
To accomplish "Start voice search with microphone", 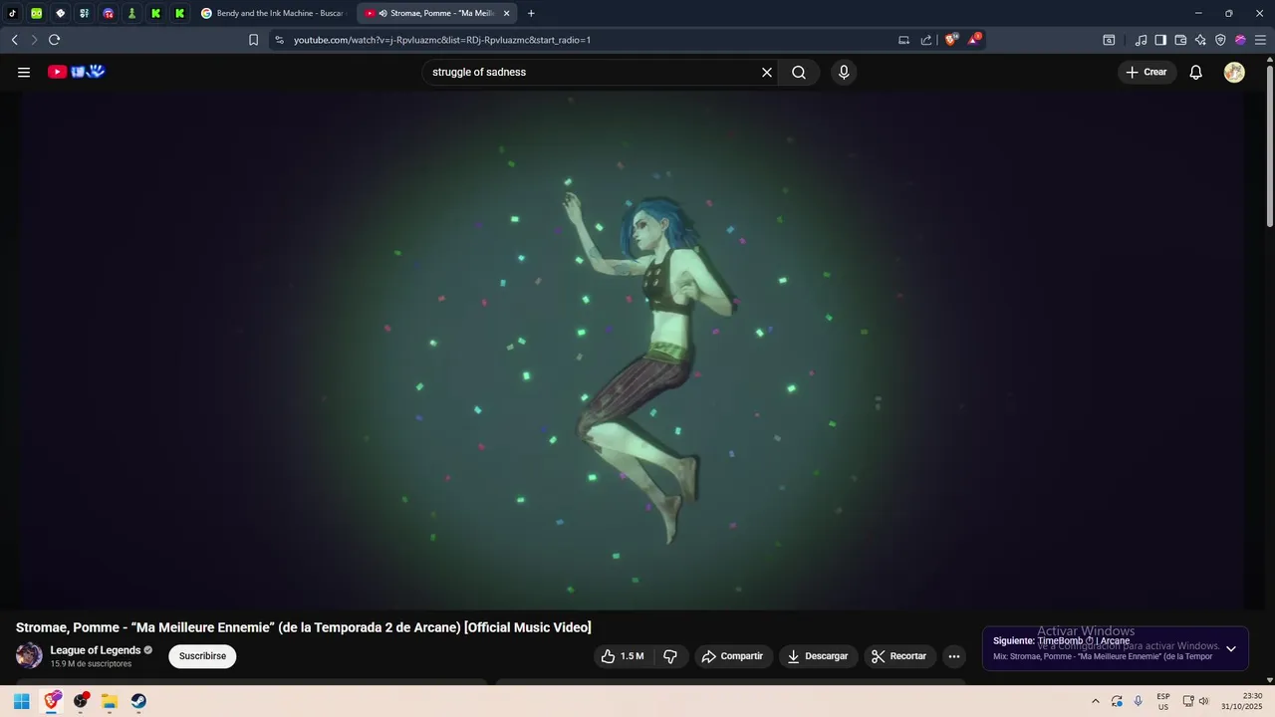I will [844, 72].
